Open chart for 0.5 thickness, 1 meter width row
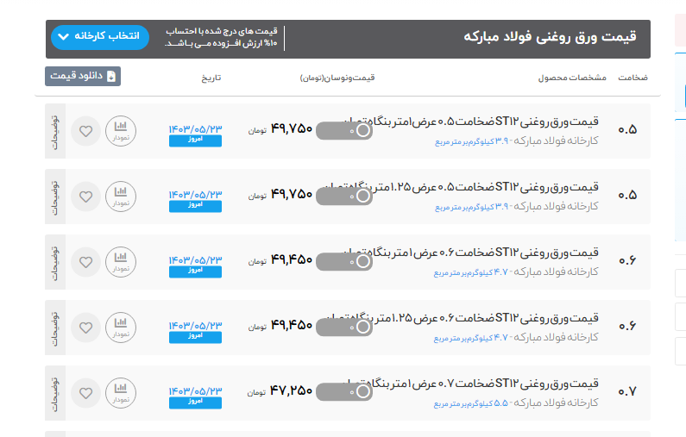 [121, 131]
